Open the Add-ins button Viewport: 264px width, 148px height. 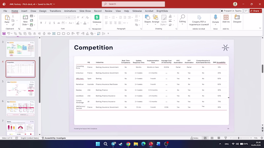[226, 19]
